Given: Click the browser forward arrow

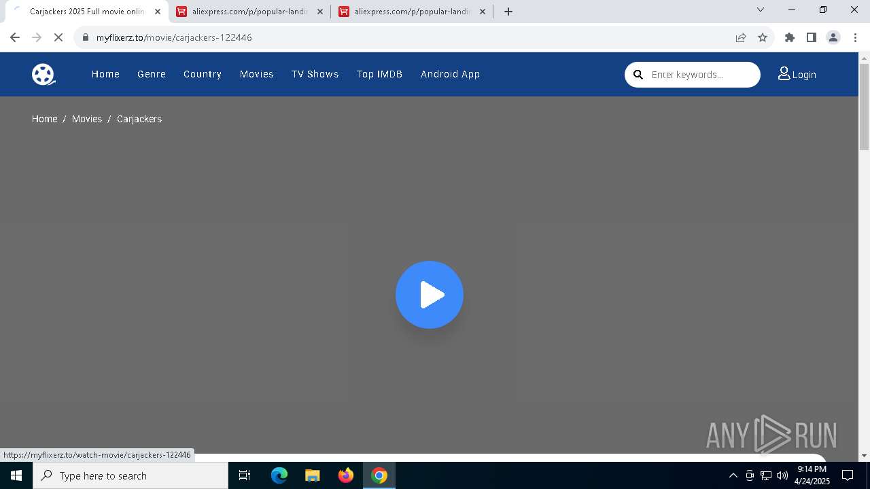Looking at the screenshot, I should point(37,37).
